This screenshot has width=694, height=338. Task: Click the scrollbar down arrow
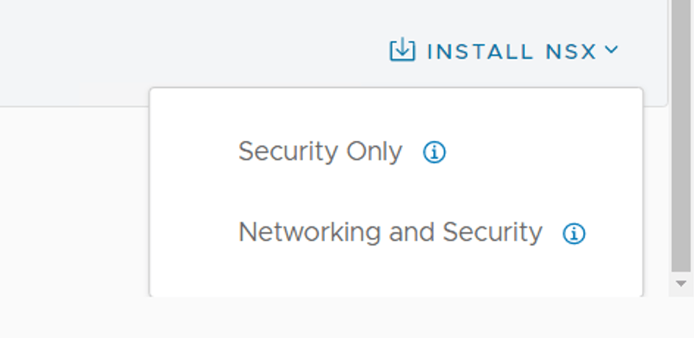tap(681, 283)
